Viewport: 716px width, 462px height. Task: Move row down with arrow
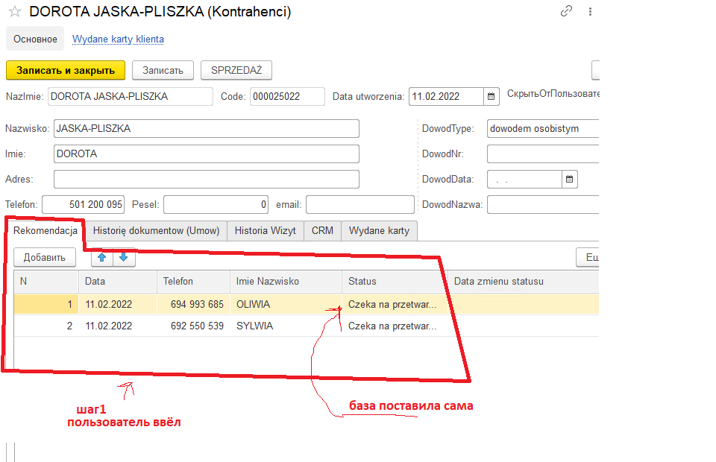(x=124, y=258)
